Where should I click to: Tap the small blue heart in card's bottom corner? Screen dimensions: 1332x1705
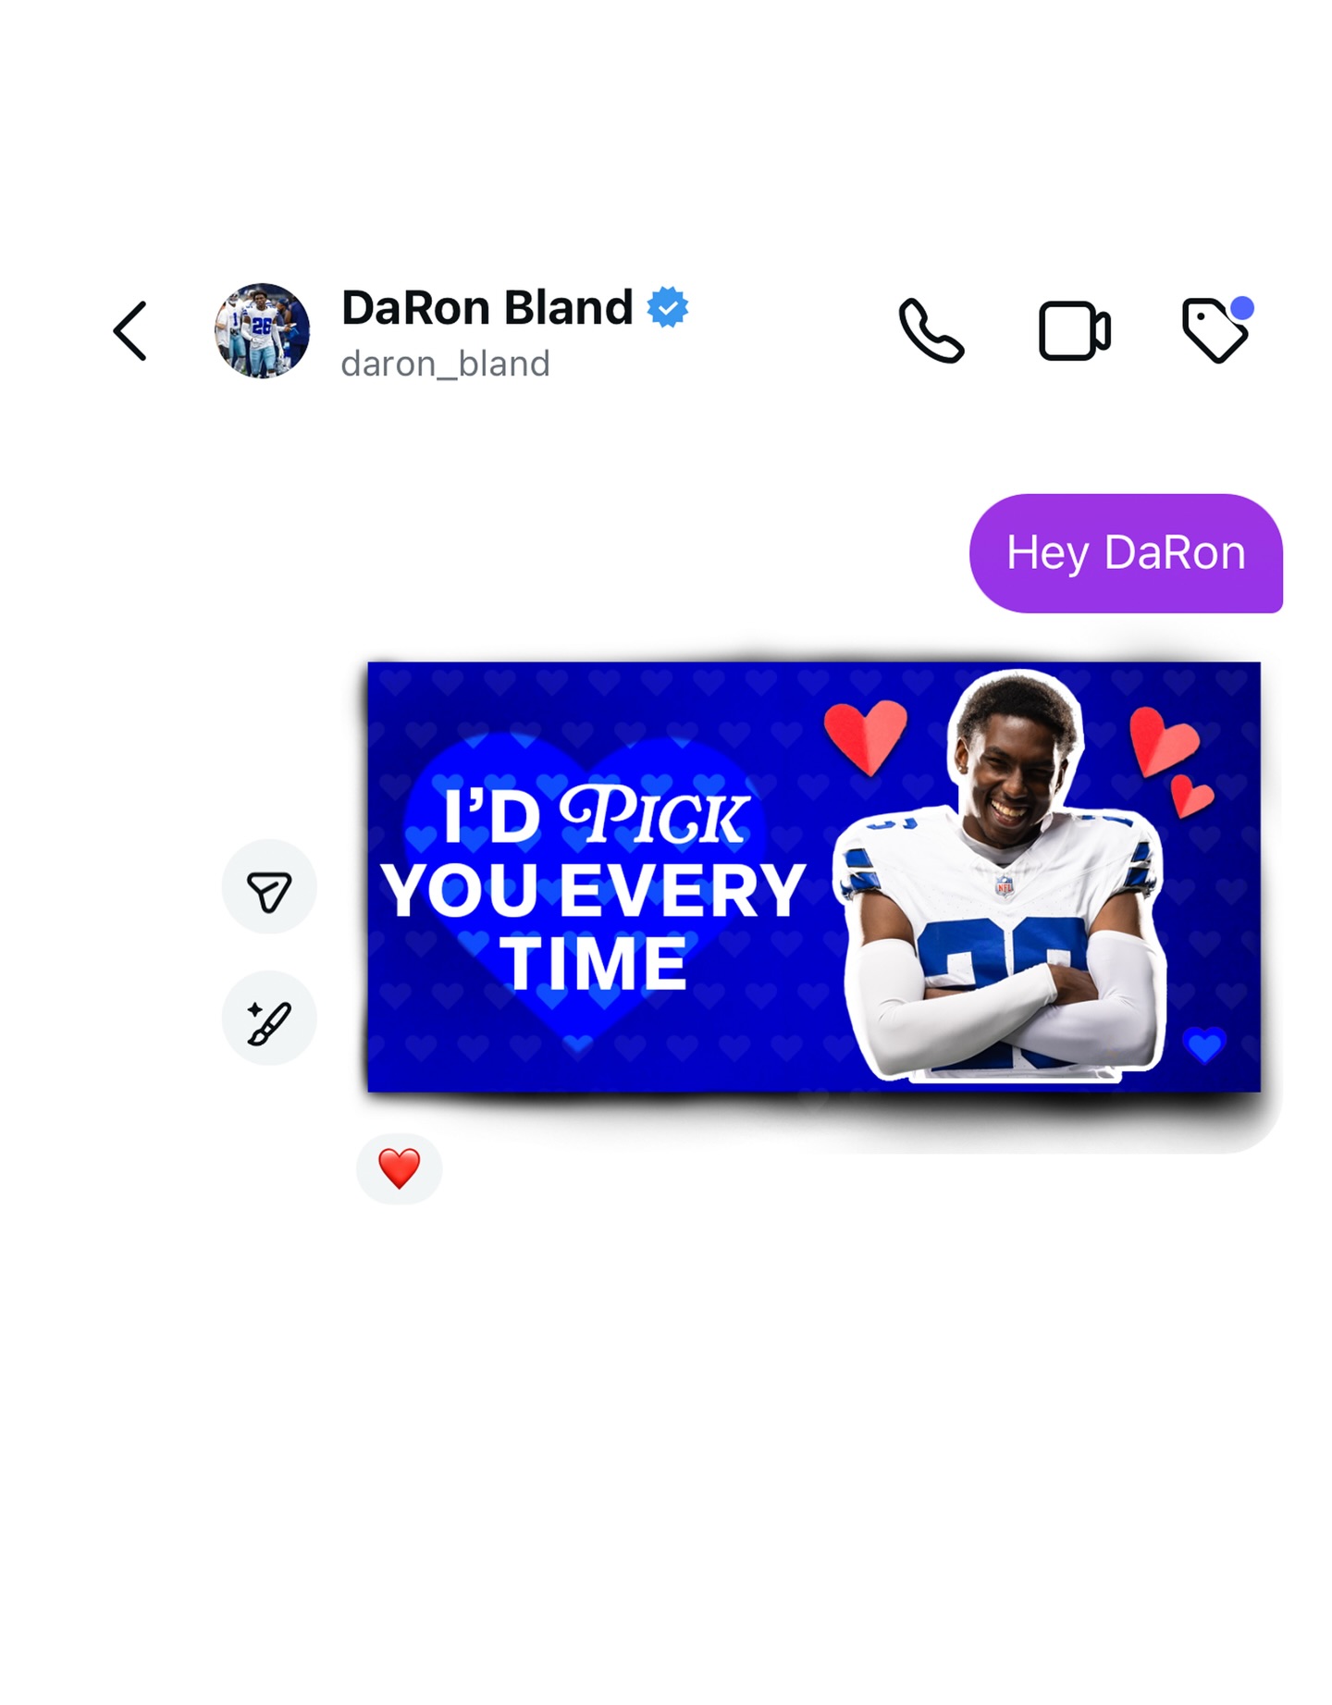1204,1045
